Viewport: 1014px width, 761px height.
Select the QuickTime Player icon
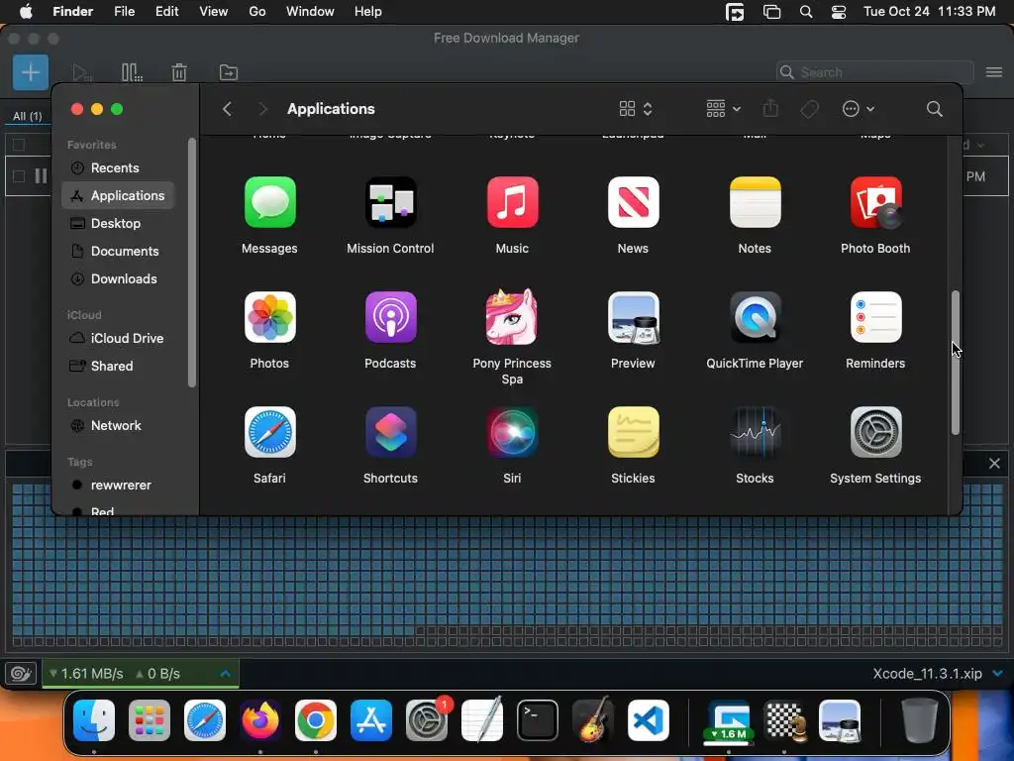click(x=755, y=317)
